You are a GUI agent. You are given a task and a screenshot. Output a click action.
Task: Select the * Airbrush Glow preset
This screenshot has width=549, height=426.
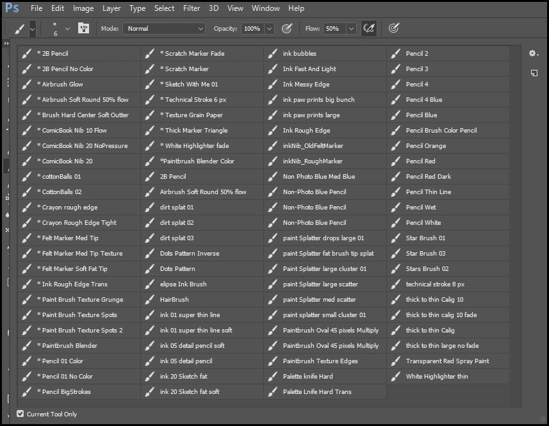pyautogui.click(x=79, y=85)
